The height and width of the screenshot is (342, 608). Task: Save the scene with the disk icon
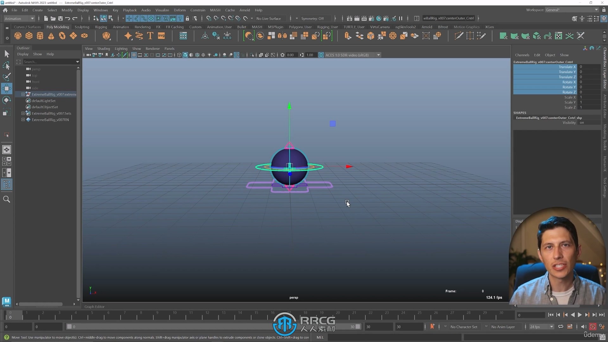coord(60,18)
